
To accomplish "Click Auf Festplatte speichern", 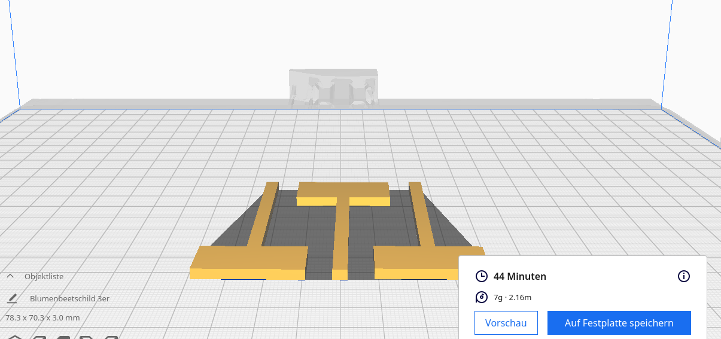I will (x=619, y=323).
